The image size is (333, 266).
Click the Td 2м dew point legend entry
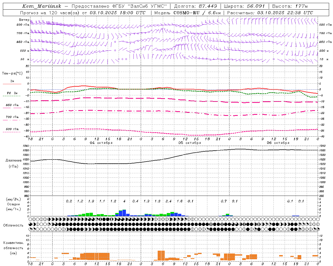pyautogui.click(x=12, y=93)
